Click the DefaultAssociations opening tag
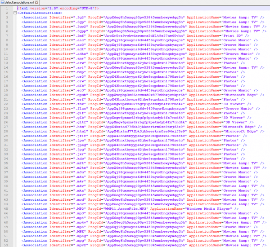The width and height of the screenshot is (270, 247). pyautogui.click(x=36, y=13)
